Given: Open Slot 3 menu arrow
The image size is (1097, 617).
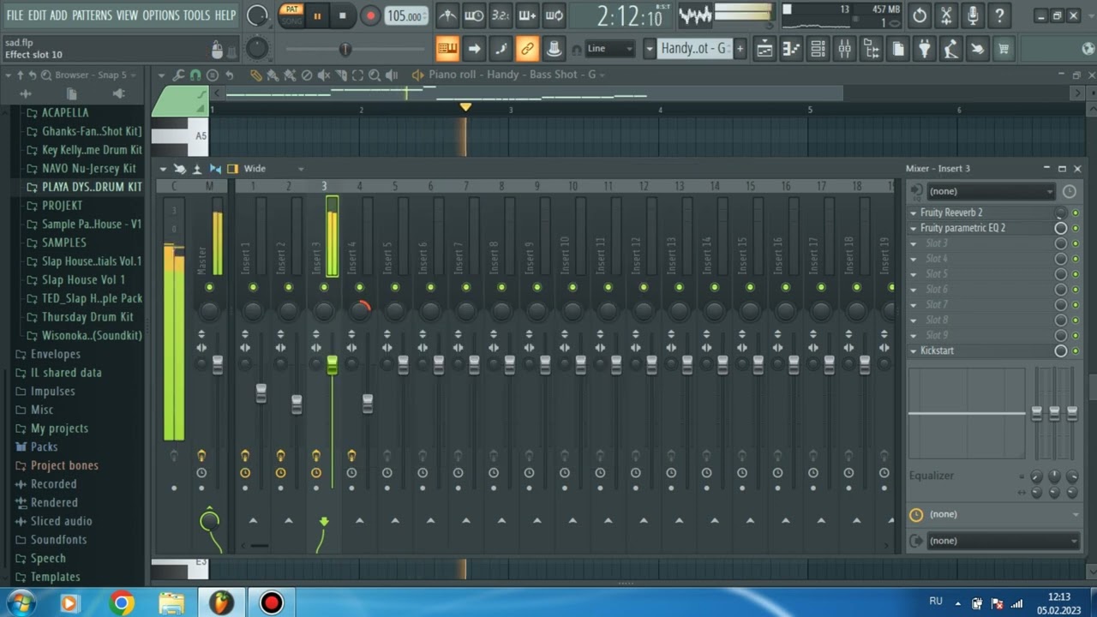Looking at the screenshot, I should click(x=914, y=243).
